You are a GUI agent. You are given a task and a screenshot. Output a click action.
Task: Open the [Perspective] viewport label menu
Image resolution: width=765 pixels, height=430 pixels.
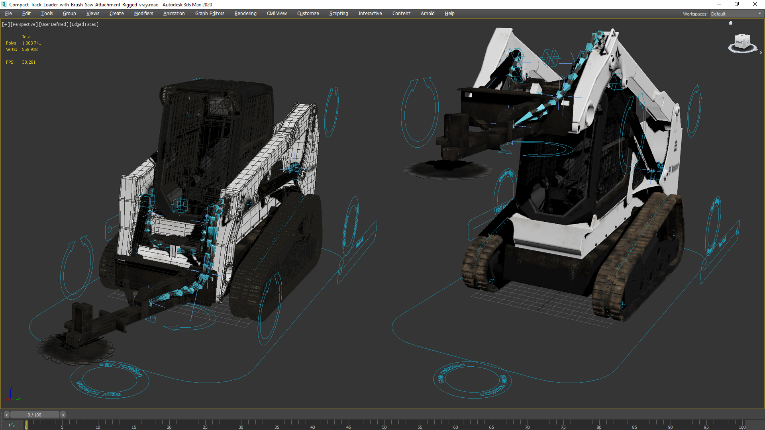click(x=24, y=24)
